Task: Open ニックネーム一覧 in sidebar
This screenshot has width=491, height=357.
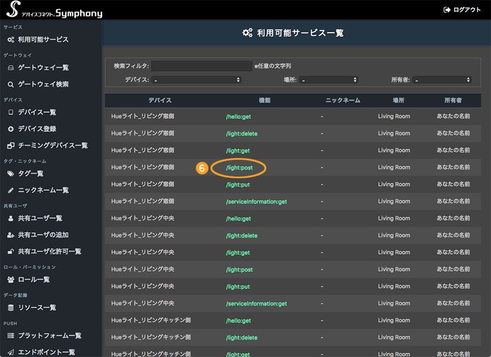Action: pyautogui.click(x=43, y=190)
